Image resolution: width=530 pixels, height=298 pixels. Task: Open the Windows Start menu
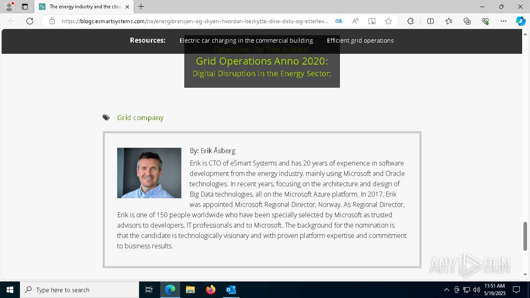[x=10, y=290]
